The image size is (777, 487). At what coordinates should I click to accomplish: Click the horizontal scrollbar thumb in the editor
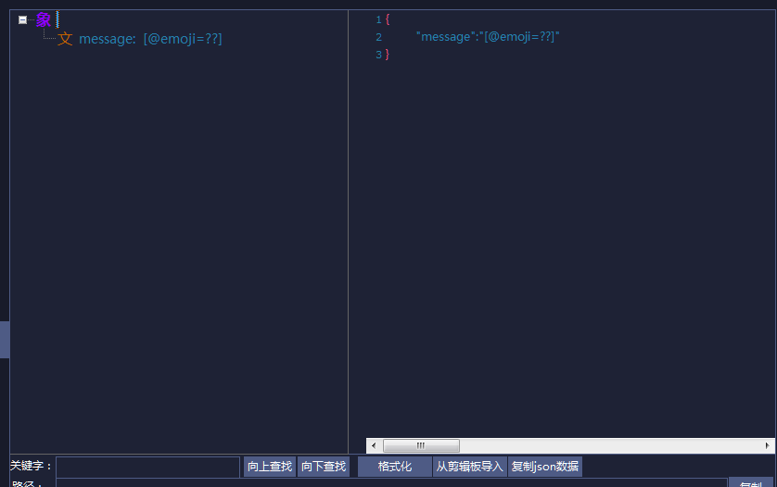421,446
